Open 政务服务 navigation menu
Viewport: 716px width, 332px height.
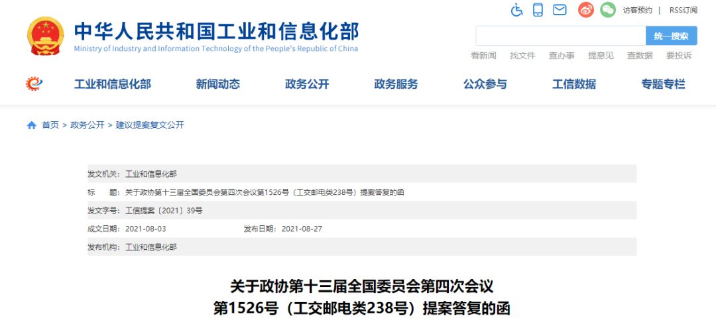point(396,84)
